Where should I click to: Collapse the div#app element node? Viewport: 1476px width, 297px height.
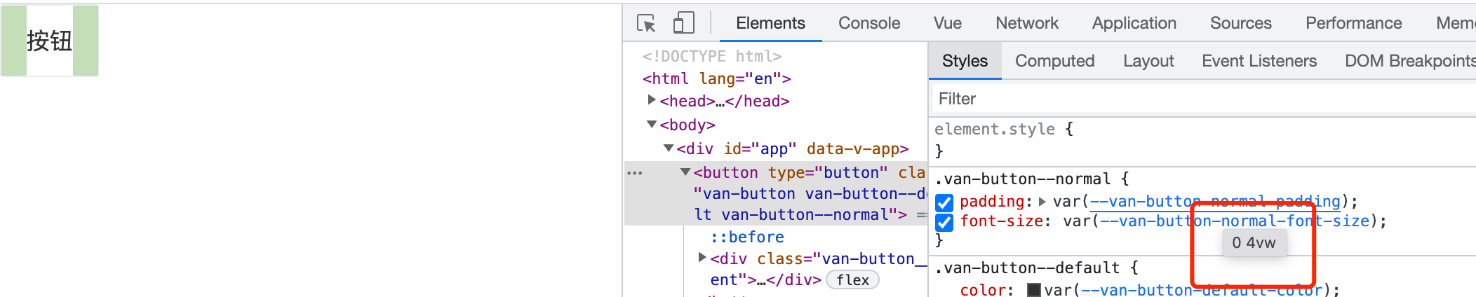pyautogui.click(x=669, y=148)
